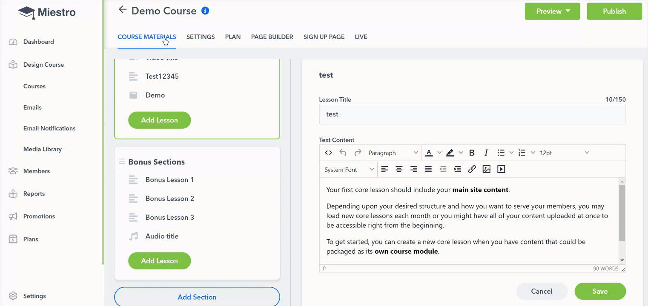Screen dimensions: 648x306
Task: Undo last edit in text editor
Action: tap(343, 153)
